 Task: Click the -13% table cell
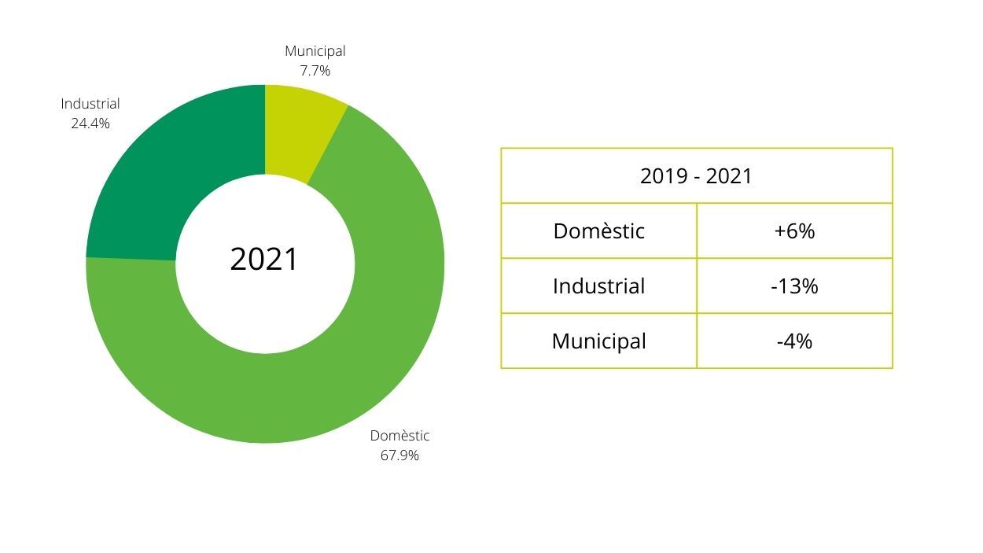coord(794,286)
